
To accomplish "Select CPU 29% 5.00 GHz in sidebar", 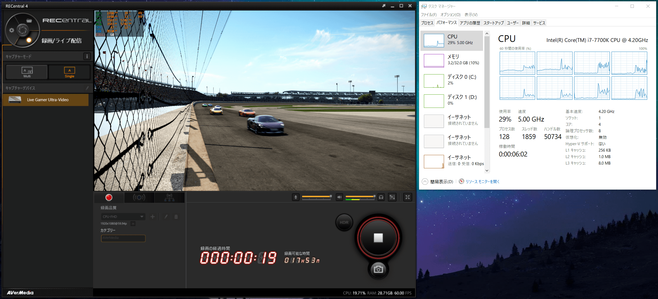I will (452, 41).
